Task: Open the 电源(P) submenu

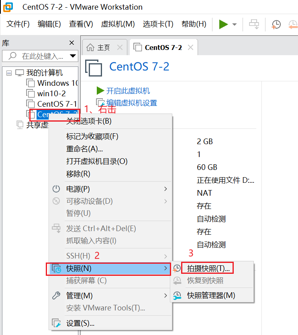Action: pos(110,189)
